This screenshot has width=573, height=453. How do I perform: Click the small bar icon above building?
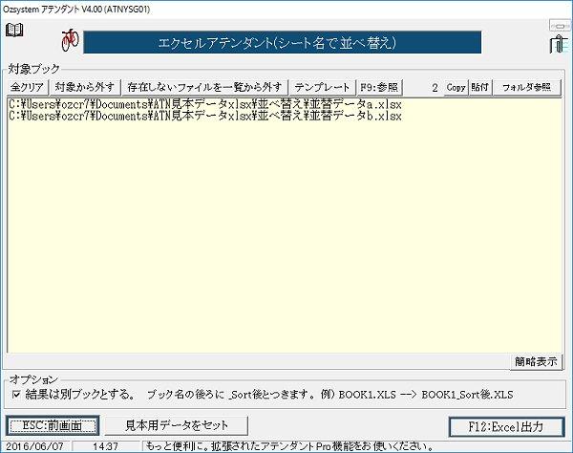(x=560, y=26)
